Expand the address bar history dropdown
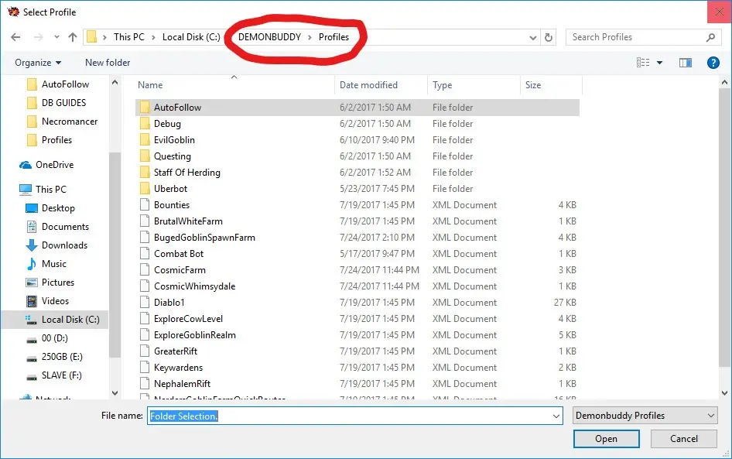This screenshot has height=459, width=732. coord(532,37)
